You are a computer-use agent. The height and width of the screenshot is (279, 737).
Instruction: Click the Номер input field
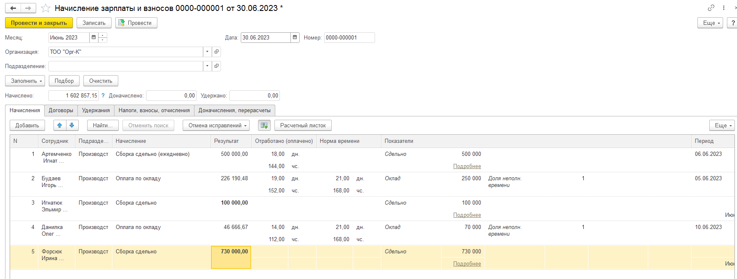tap(349, 37)
